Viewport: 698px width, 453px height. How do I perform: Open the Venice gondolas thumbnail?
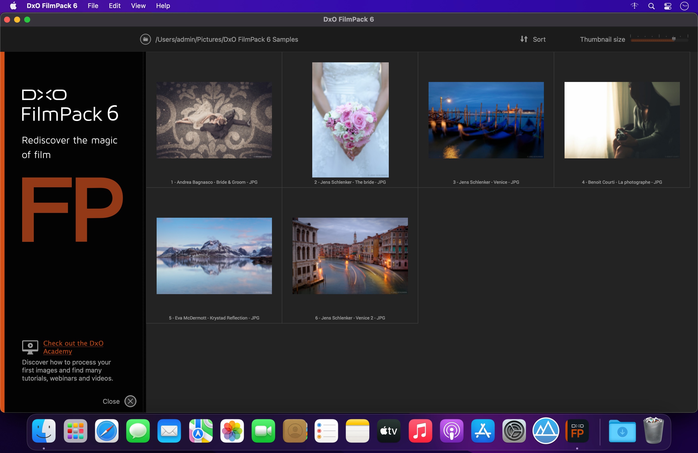click(486, 120)
